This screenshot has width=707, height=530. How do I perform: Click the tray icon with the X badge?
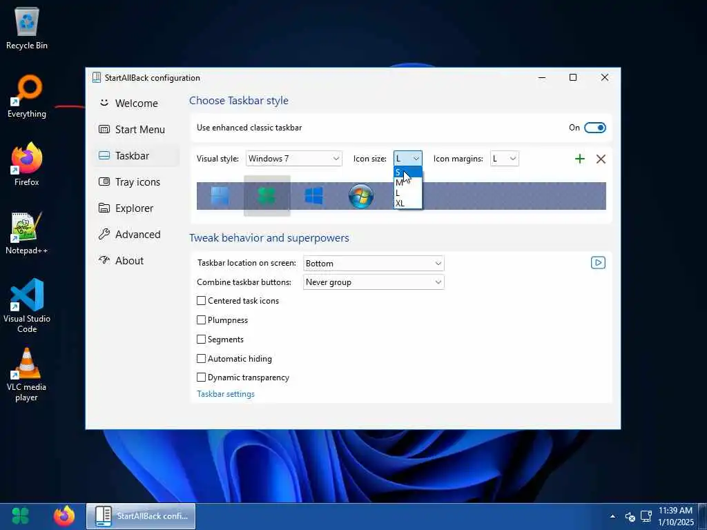point(630,517)
